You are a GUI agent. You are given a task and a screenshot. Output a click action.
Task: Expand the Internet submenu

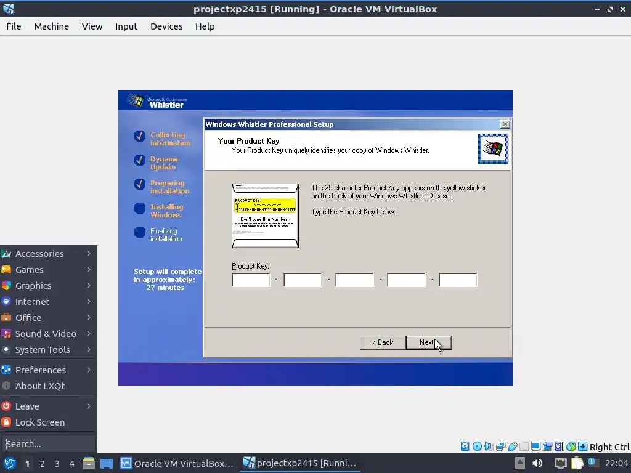click(x=48, y=302)
